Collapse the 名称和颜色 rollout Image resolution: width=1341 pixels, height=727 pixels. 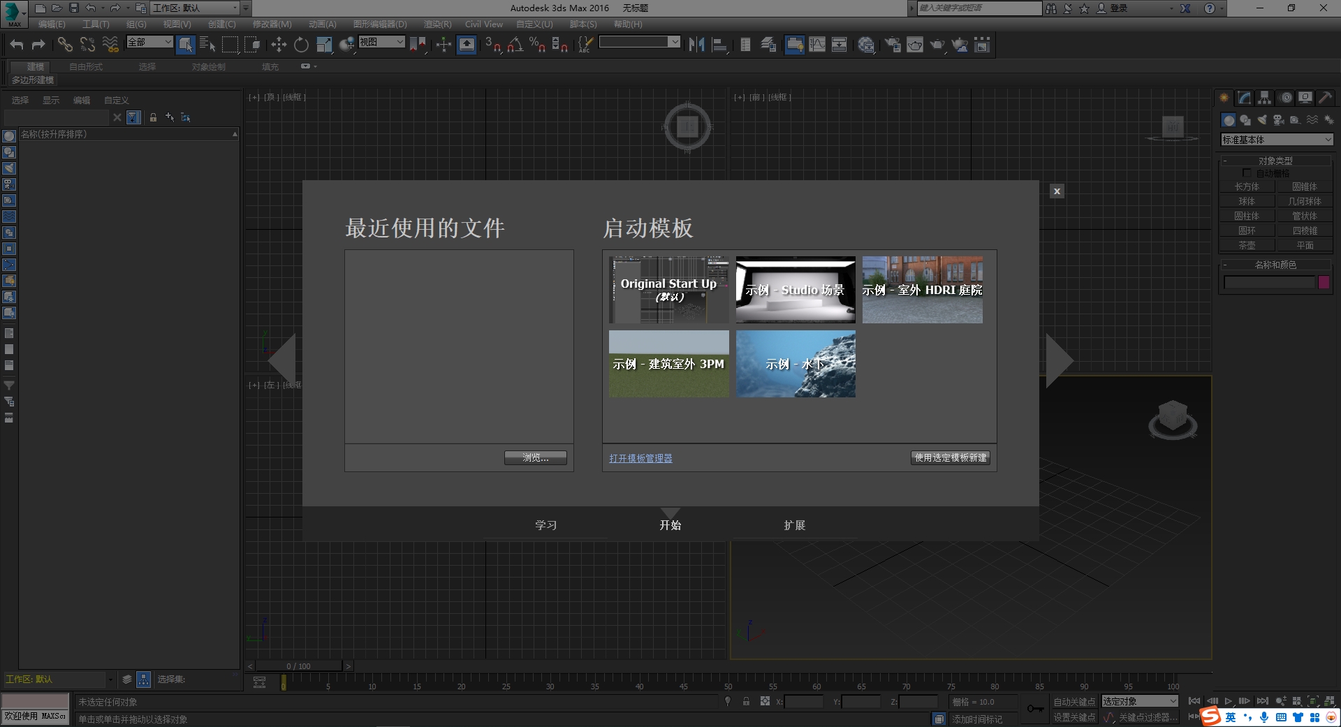click(x=1275, y=265)
